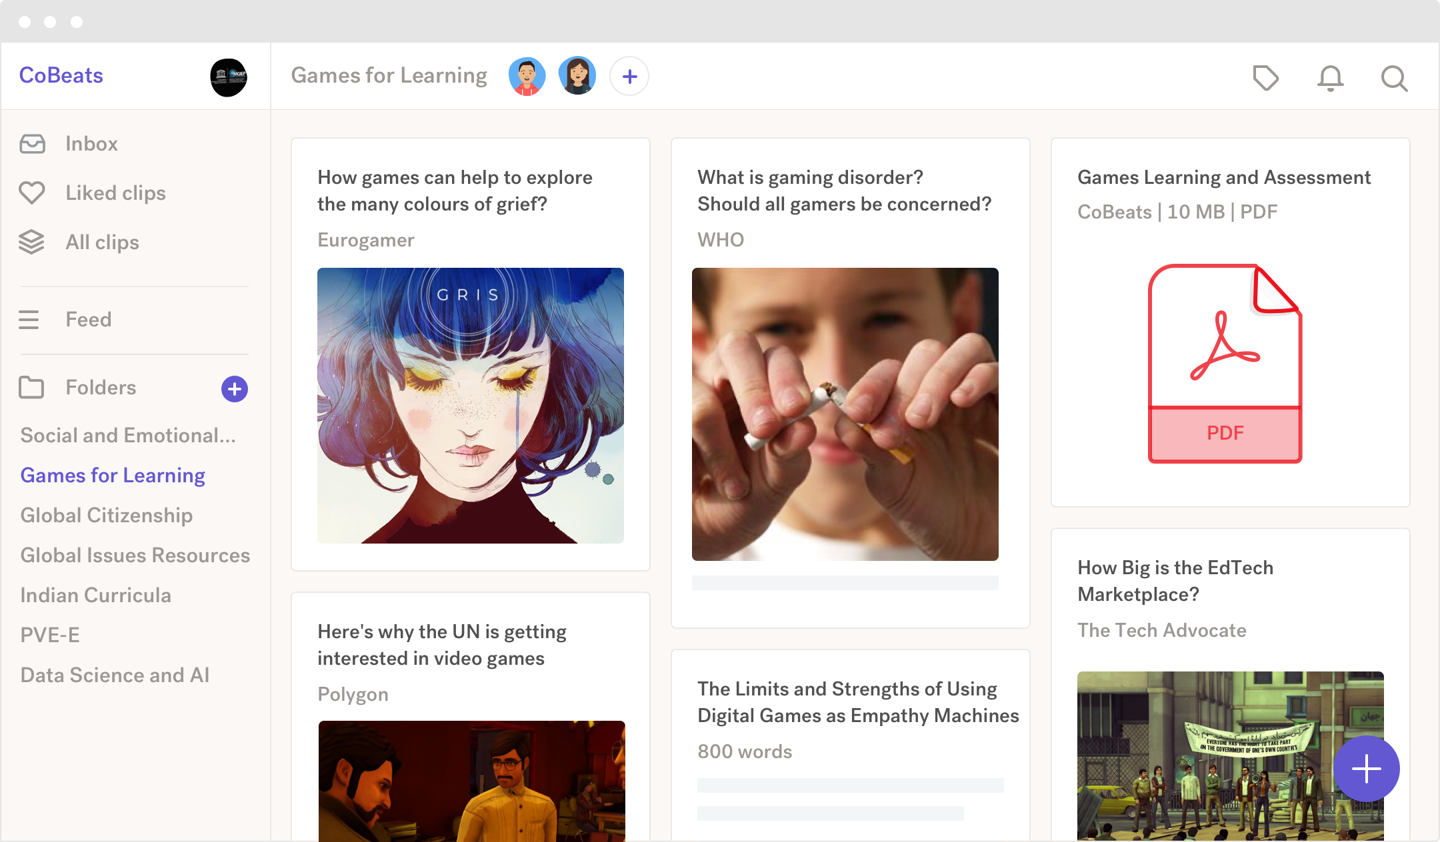Open the Social and Emotional folder

(128, 436)
